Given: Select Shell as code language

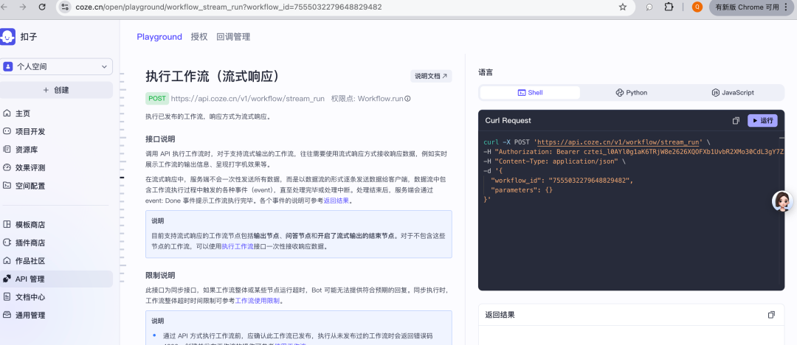Looking at the screenshot, I should (x=530, y=93).
